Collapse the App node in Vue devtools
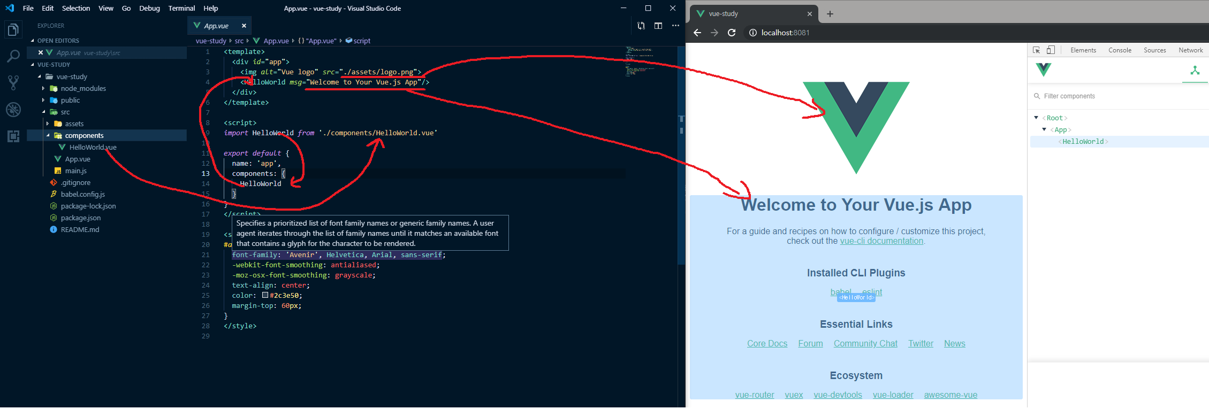 tap(1044, 129)
